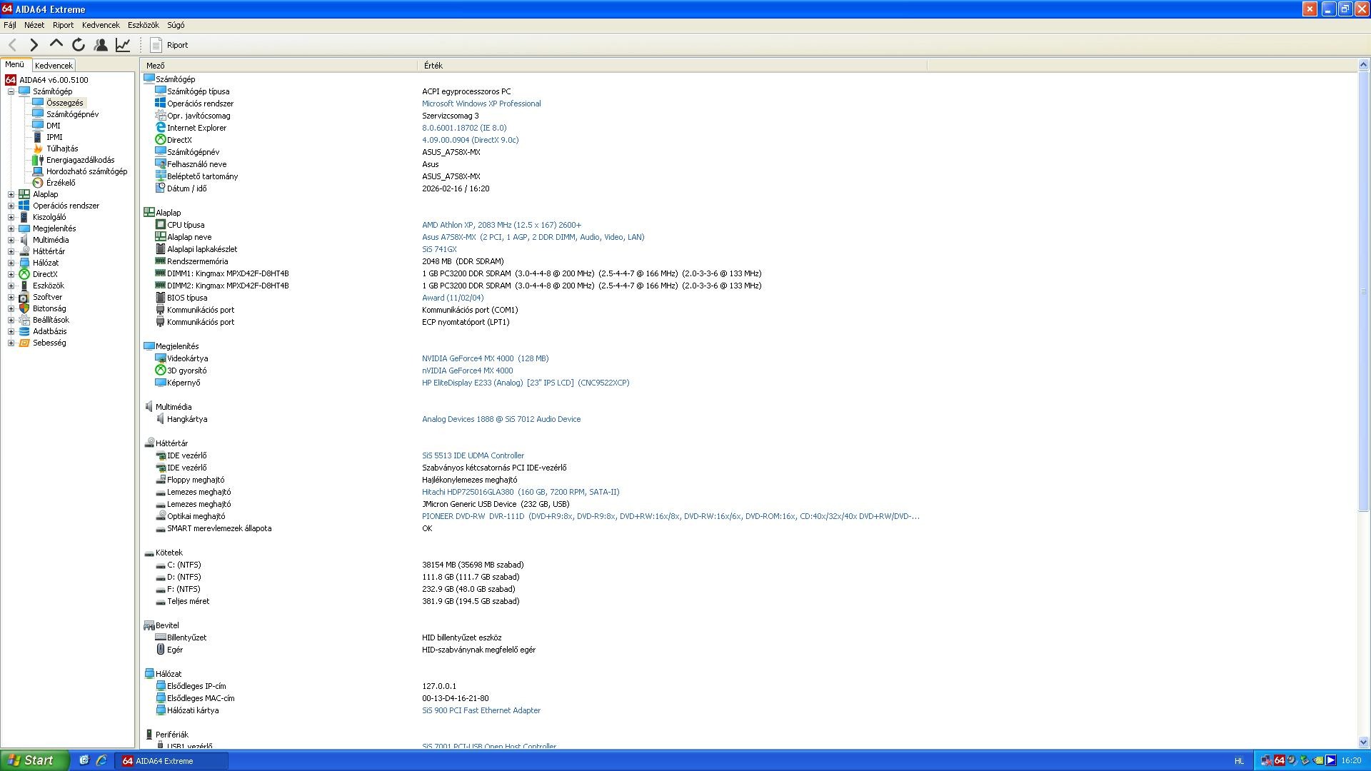This screenshot has height=771, width=1371.
Task: Click the Riport toolbar button
Action: tap(169, 45)
